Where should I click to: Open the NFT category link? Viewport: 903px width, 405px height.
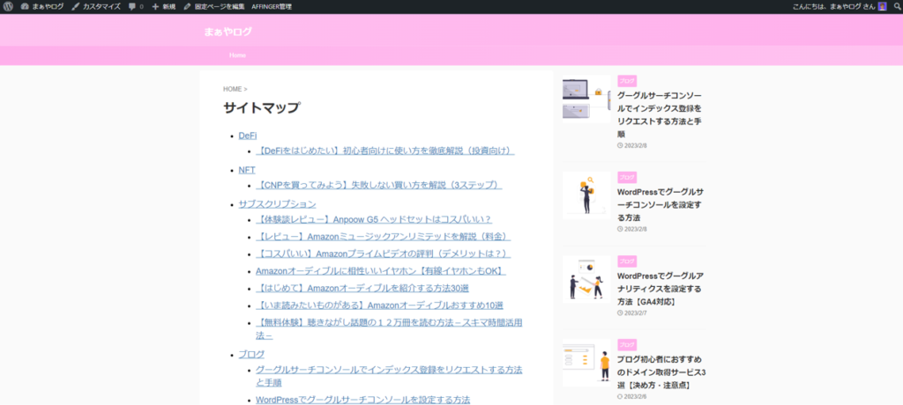(x=247, y=170)
